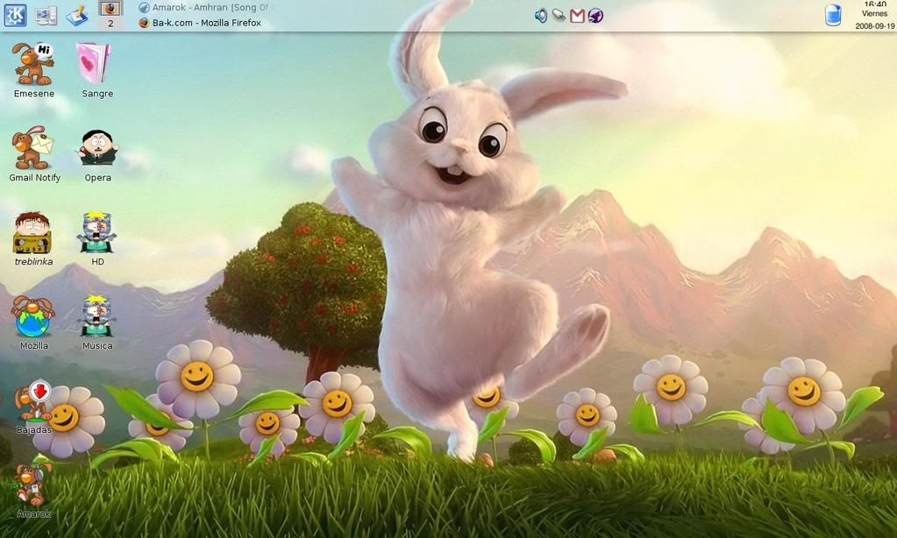This screenshot has height=538, width=897.
Task: Open the blue trash bin in panel
Action: point(833,15)
